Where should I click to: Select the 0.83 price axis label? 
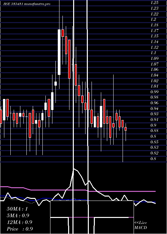pos(154,148)
